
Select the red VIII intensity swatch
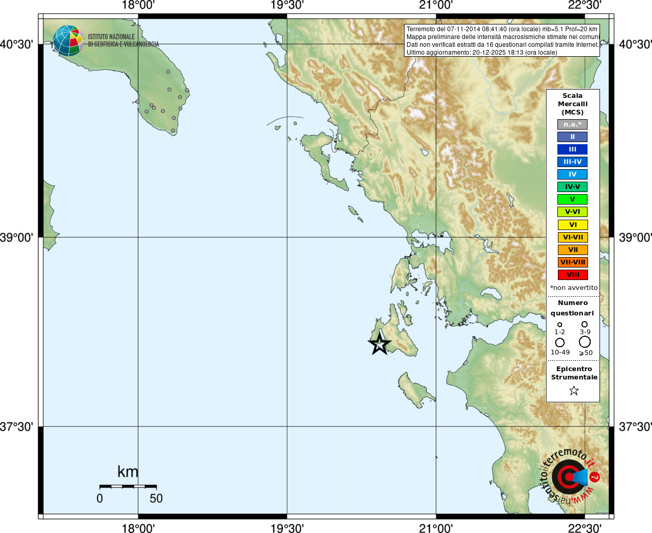[573, 275]
